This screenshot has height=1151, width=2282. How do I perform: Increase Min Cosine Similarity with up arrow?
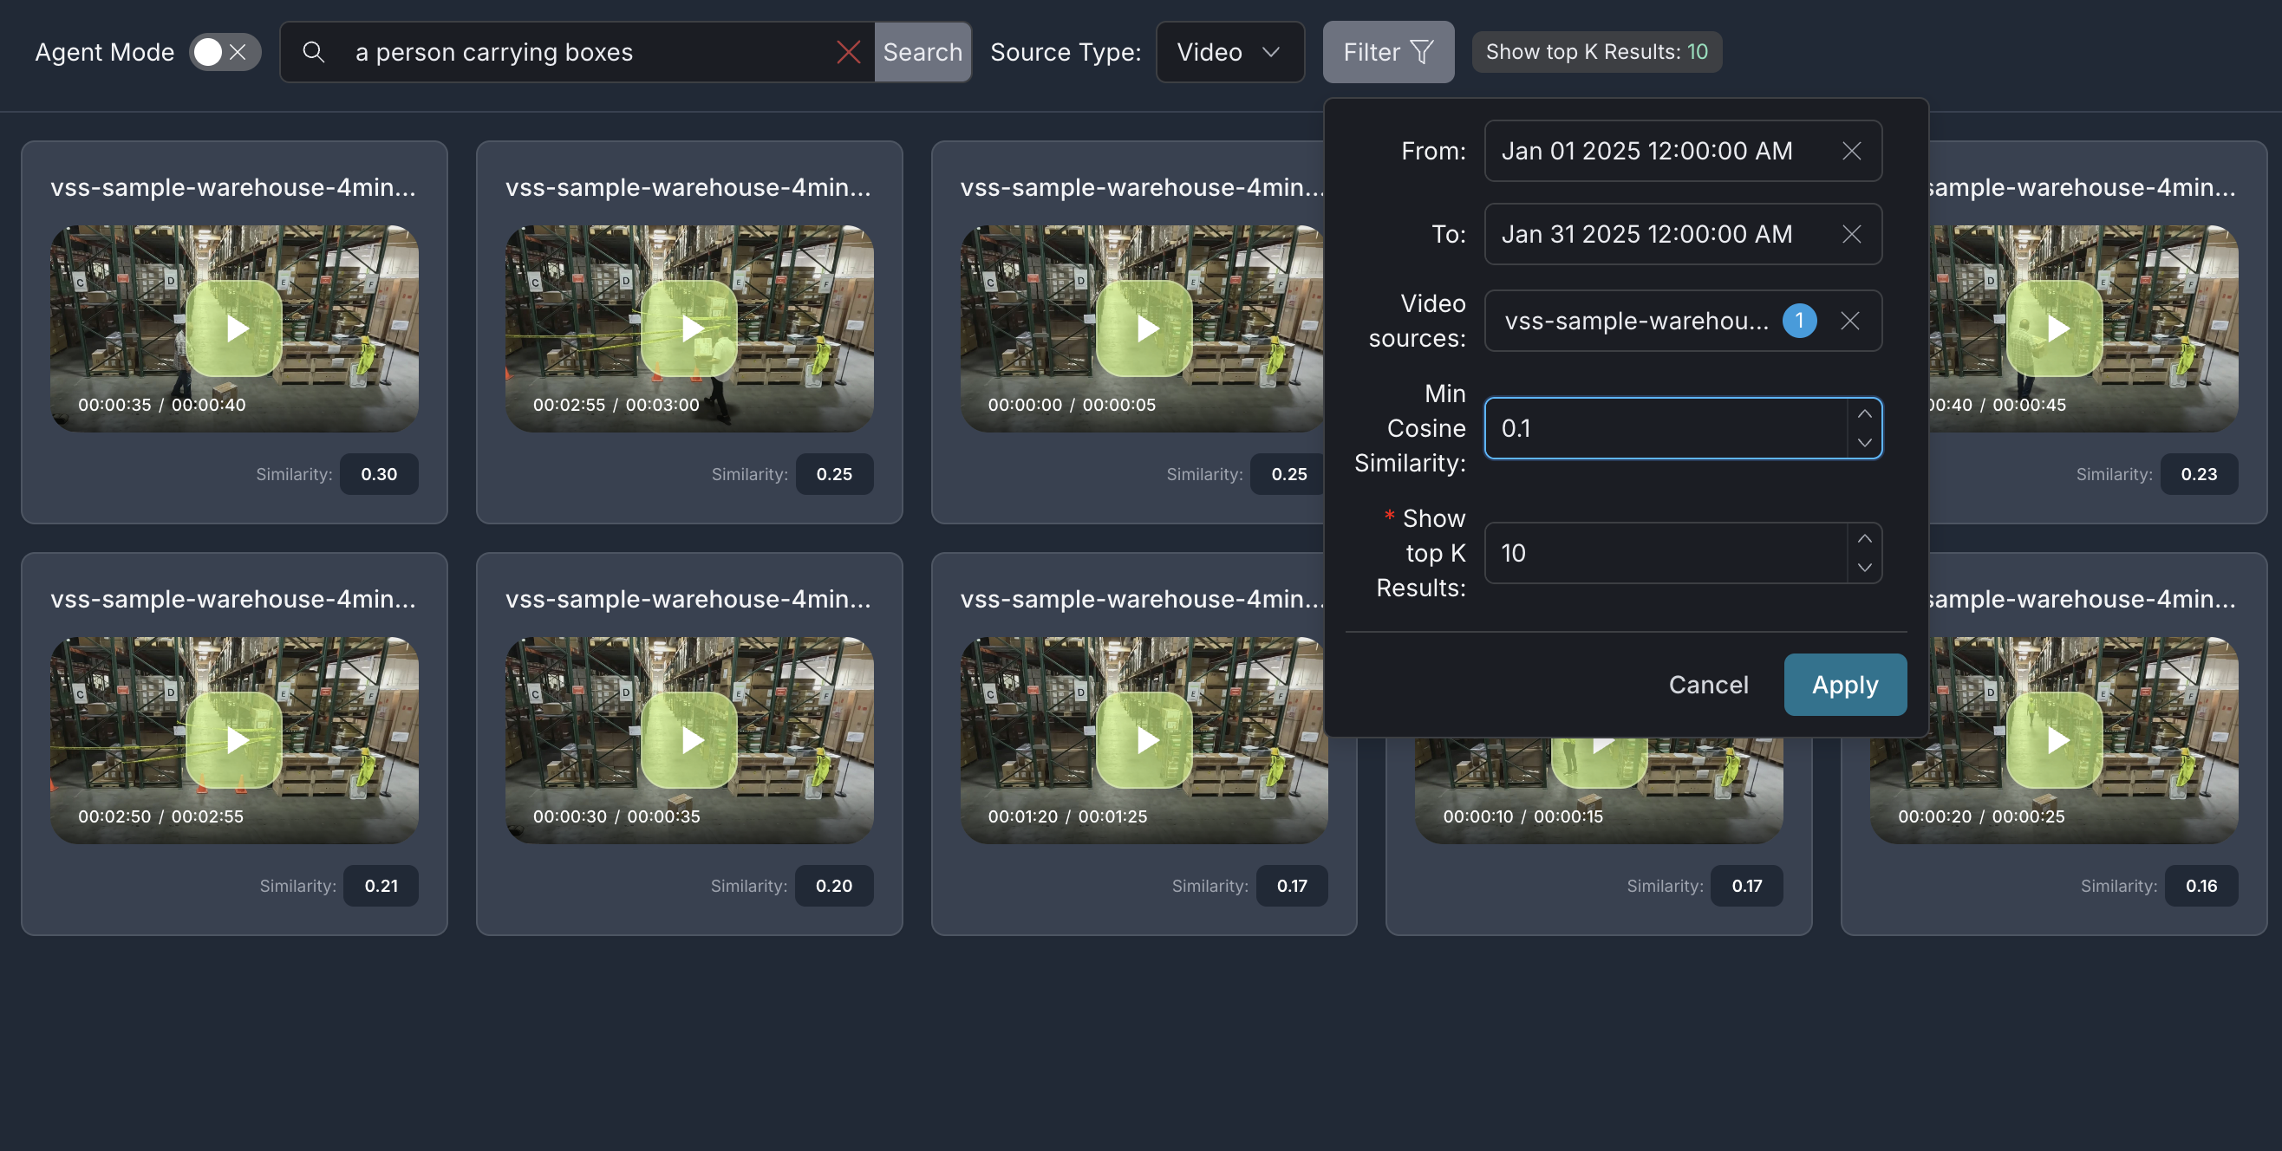point(1866,413)
